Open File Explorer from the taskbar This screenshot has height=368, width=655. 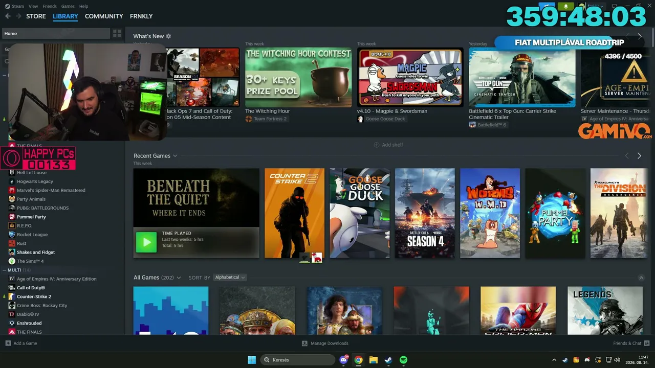click(374, 360)
